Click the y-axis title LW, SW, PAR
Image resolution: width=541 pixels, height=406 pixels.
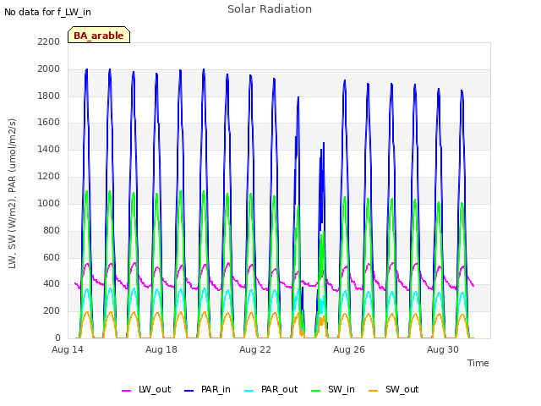(13, 194)
